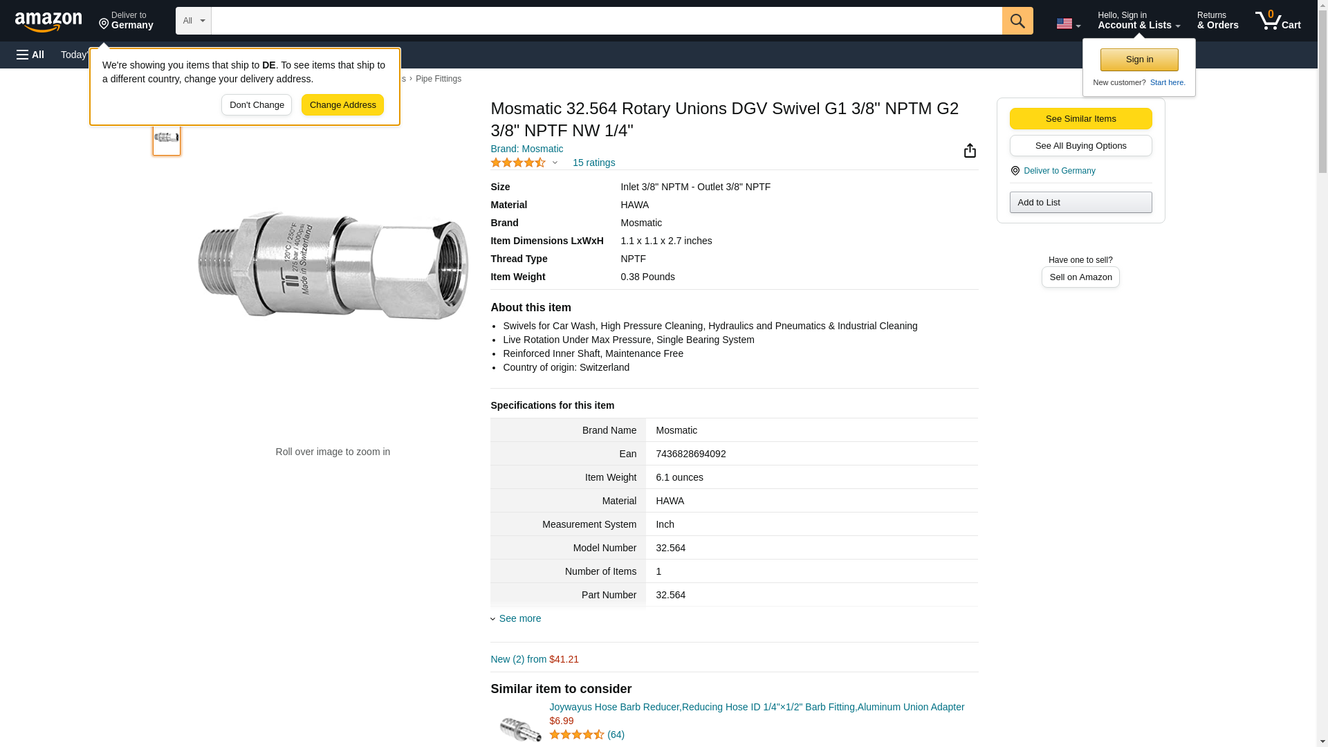Click the Change Address button
The height and width of the screenshot is (747, 1328).
click(x=342, y=105)
